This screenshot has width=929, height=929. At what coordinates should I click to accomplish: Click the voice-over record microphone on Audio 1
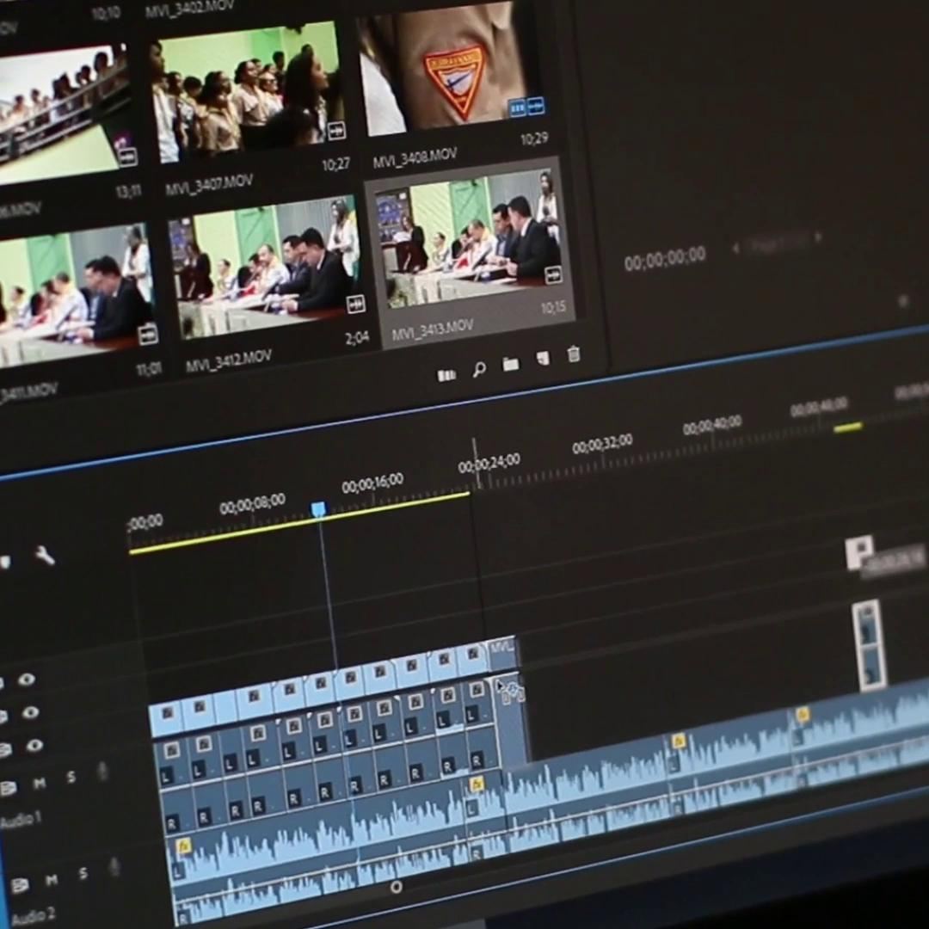[x=104, y=772]
